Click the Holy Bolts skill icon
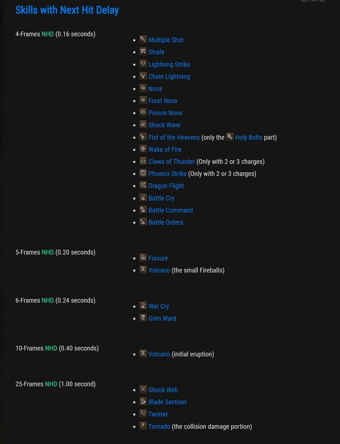The image size is (340, 444). (x=230, y=137)
